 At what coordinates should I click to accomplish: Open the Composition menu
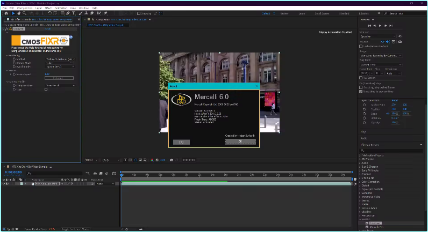coord(25,8)
